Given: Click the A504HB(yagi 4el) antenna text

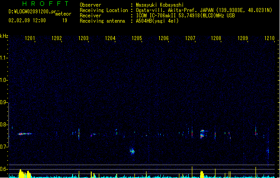Looking at the screenshot, I should click(x=157, y=21).
